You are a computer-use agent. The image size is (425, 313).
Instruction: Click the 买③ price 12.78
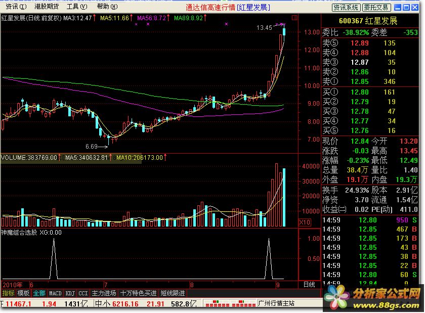[360, 111]
